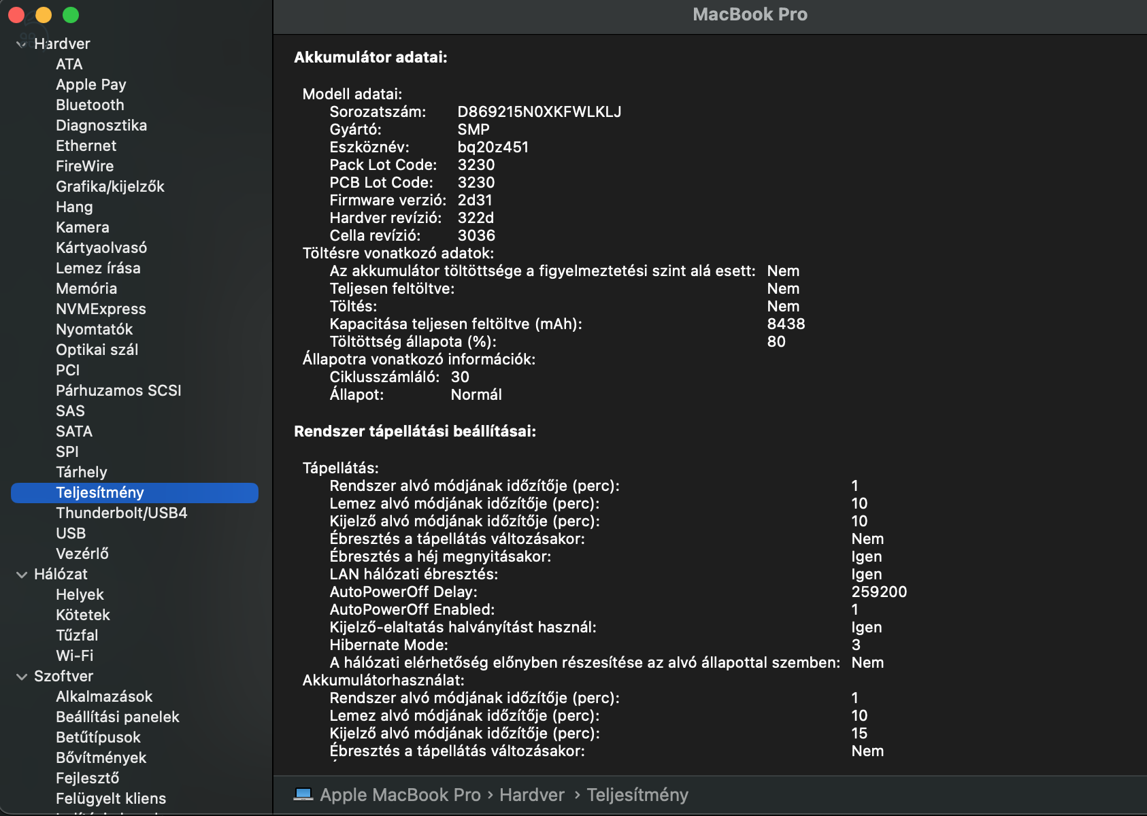This screenshot has width=1147, height=816.
Task: Open the Bluetooth hardware item
Action: 90,105
